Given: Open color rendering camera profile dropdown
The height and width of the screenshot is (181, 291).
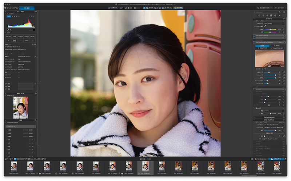Looking at the screenshot, I should click(274, 128).
